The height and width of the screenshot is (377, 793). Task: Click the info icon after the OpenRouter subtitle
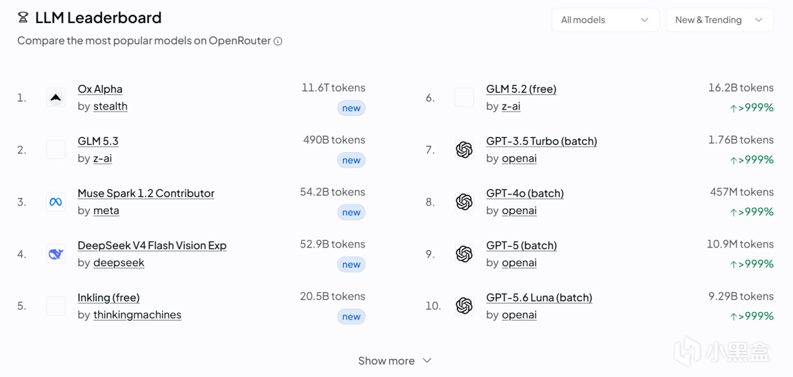click(x=278, y=41)
